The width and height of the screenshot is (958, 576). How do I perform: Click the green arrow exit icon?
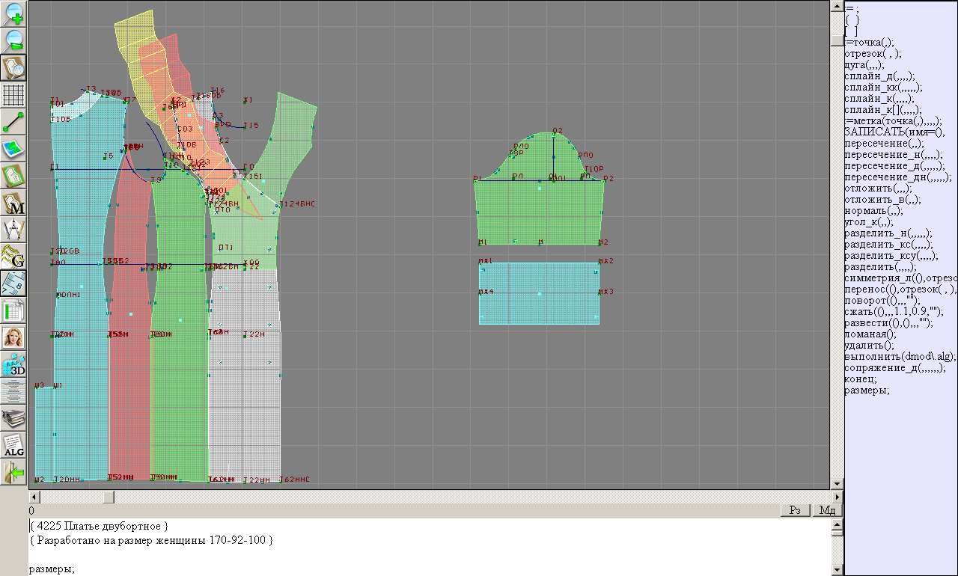14,472
